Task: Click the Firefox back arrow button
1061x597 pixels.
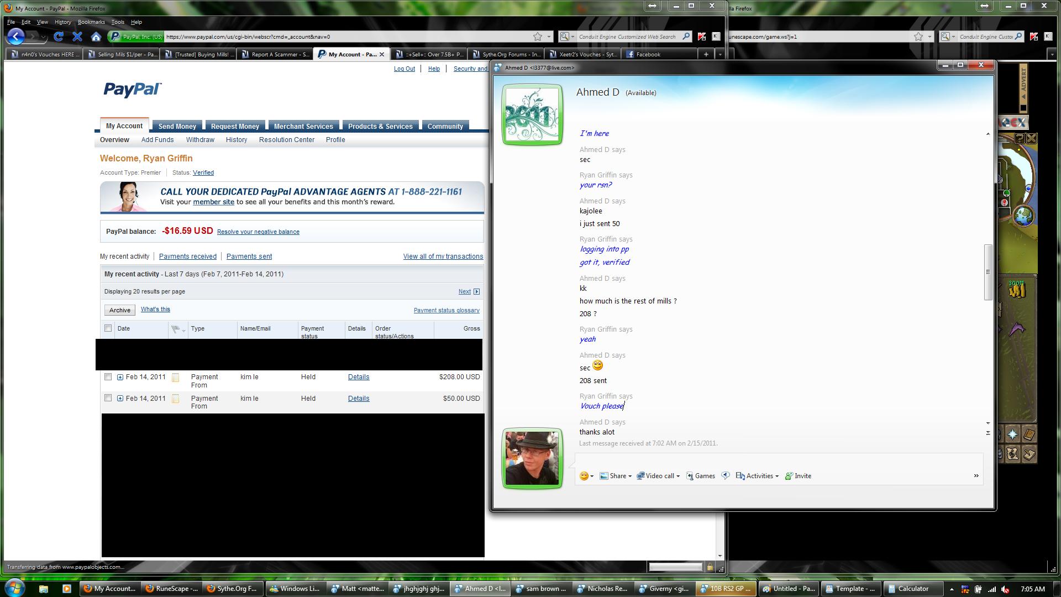Action: click(16, 36)
